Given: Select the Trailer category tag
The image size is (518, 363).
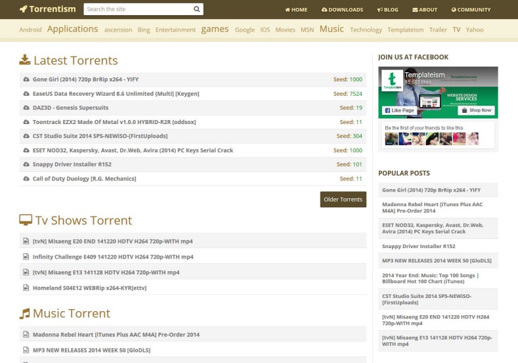Looking at the screenshot, I should [438, 30].
